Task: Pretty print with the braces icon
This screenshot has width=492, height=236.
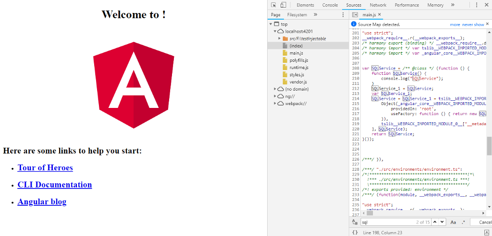Action: pos(355,232)
